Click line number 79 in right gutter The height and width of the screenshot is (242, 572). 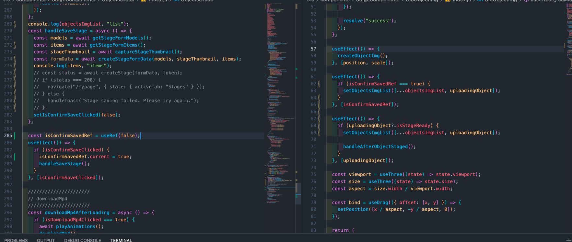pos(313,203)
